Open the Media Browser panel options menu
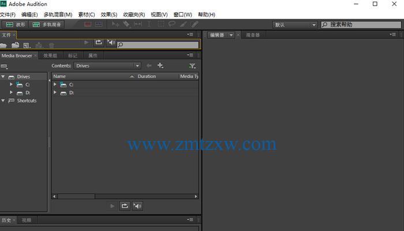 click(190, 55)
